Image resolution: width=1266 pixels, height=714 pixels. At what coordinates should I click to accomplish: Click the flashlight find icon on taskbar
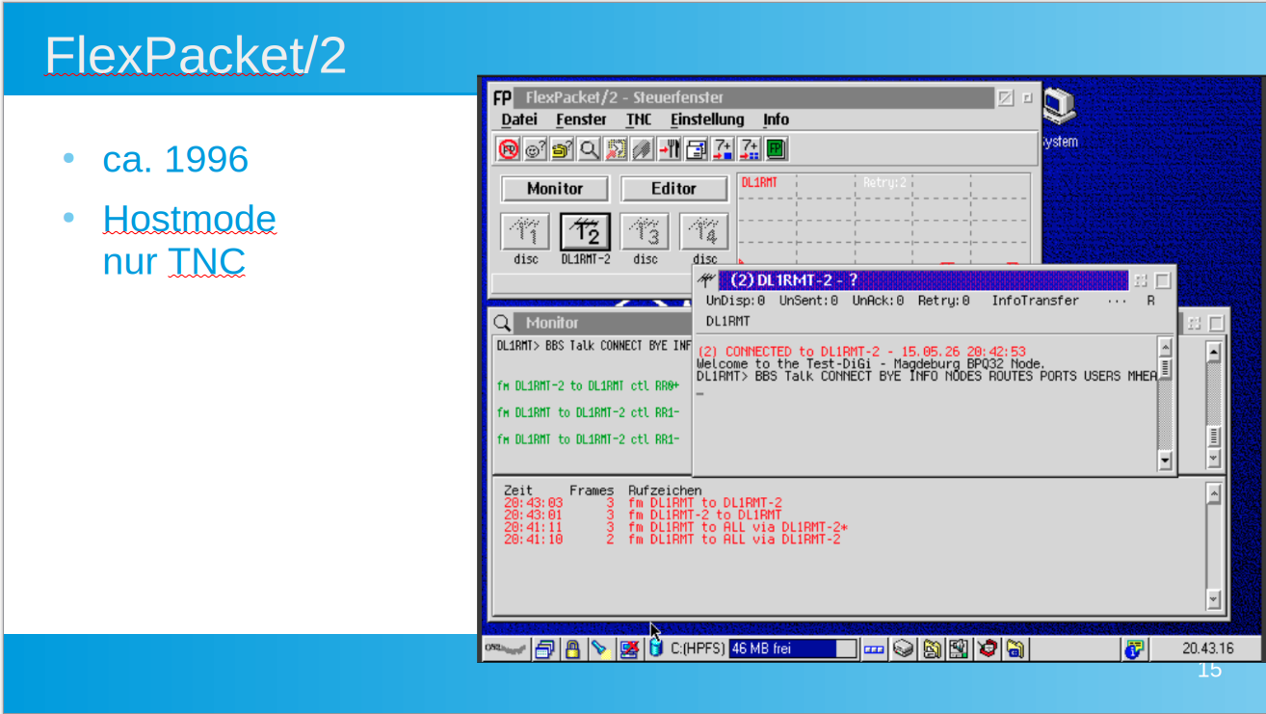601,649
